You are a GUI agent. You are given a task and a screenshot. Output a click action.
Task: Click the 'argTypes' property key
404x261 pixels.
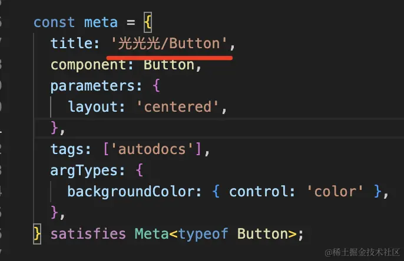click(x=84, y=170)
